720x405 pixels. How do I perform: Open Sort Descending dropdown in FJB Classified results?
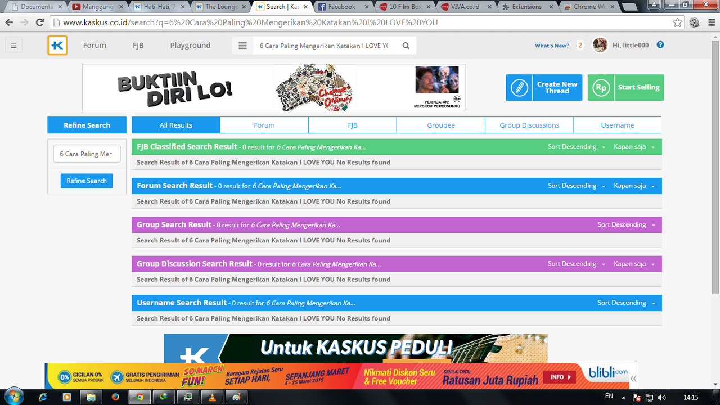(577, 147)
